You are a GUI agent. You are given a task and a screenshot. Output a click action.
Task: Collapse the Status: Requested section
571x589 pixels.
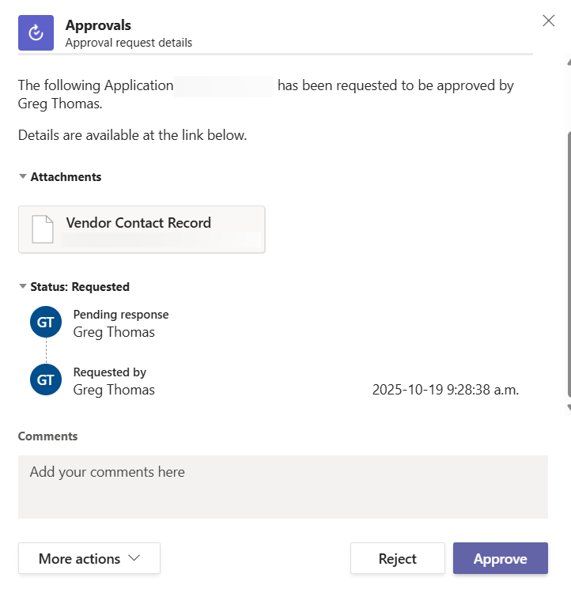pyautogui.click(x=23, y=287)
